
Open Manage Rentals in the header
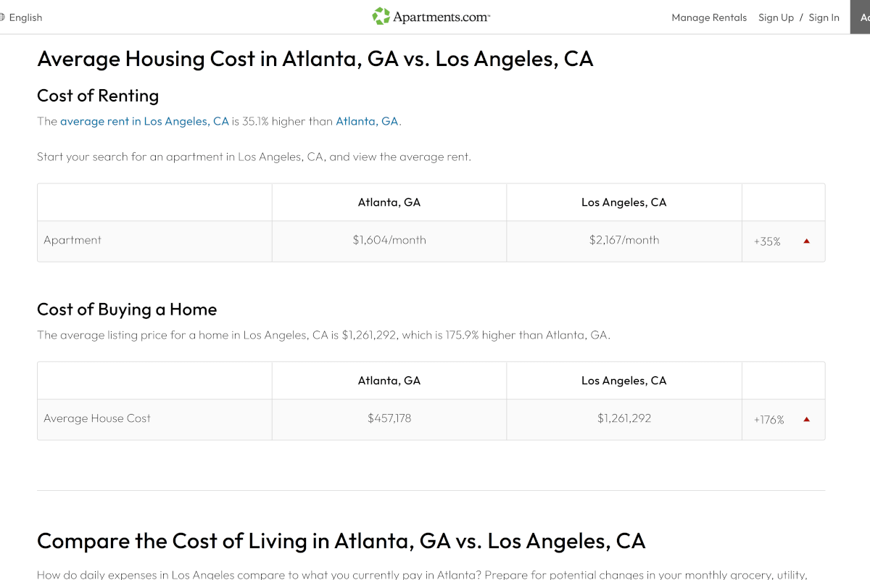pos(708,17)
